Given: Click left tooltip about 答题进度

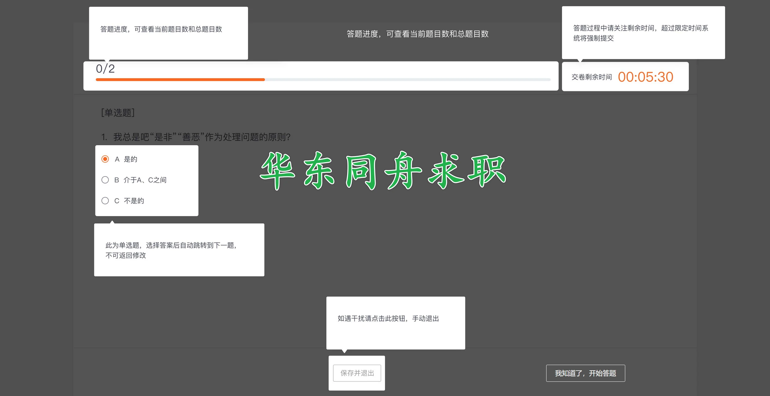Looking at the screenshot, I should (161, 29).
